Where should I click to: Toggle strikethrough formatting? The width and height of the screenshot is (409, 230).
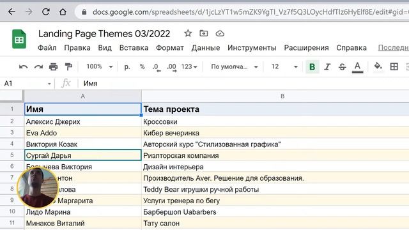click(343, 67)
